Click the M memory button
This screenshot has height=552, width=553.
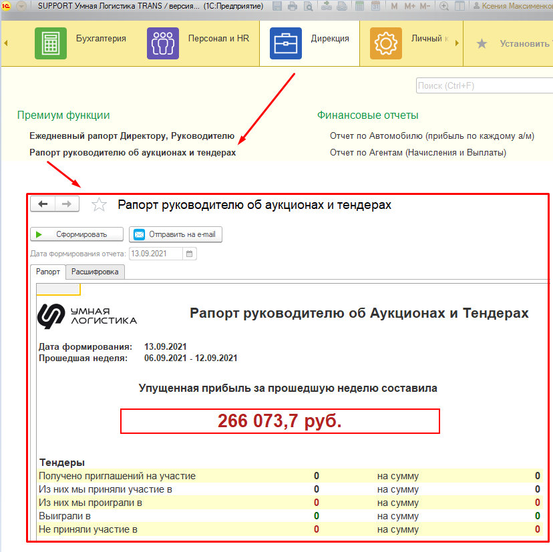point(394,6)
